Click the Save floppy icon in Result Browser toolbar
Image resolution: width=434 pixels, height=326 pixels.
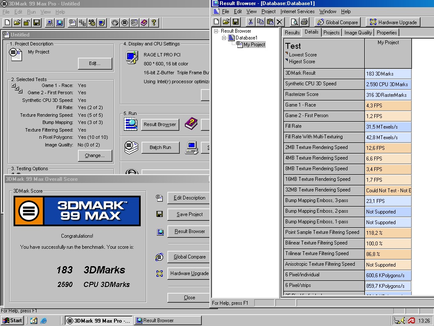click(x=236, y=22)
